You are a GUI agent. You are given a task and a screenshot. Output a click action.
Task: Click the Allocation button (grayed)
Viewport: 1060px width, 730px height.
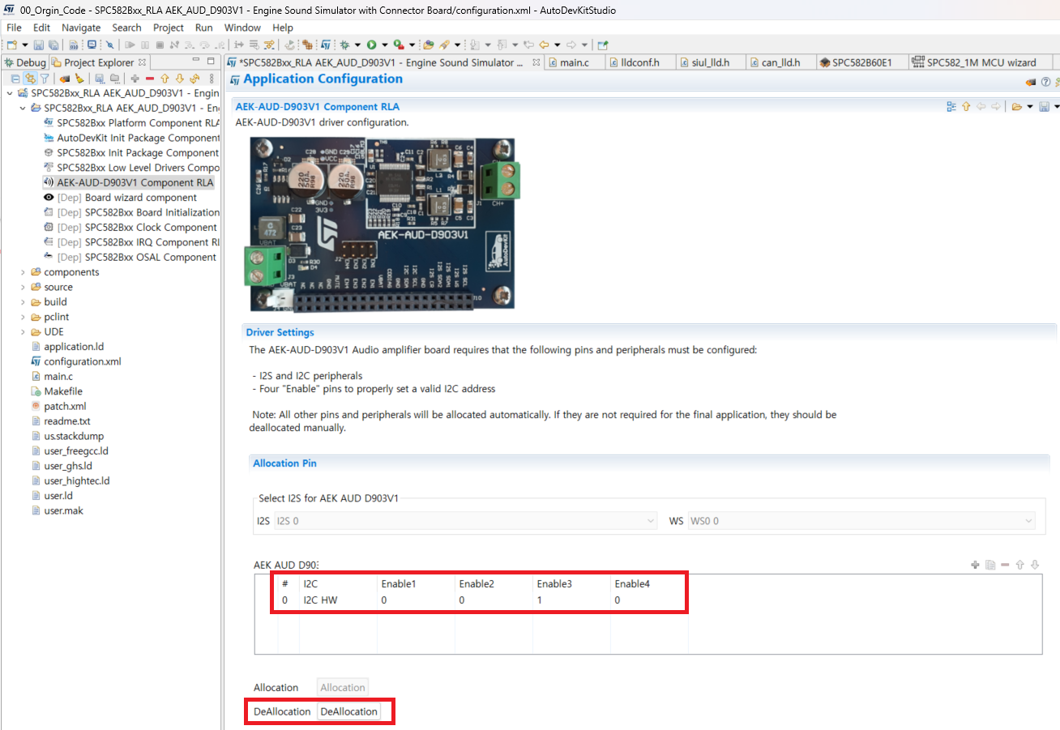342,687
